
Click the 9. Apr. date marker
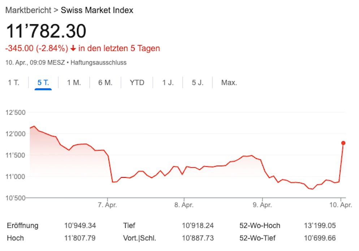coord(262,205)
